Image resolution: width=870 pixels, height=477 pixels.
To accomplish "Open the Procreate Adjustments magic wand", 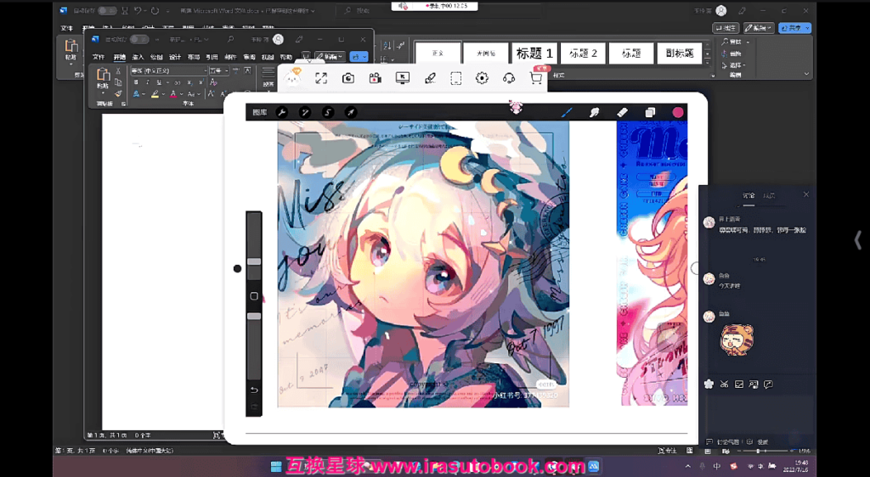I will tap(305, 113).
